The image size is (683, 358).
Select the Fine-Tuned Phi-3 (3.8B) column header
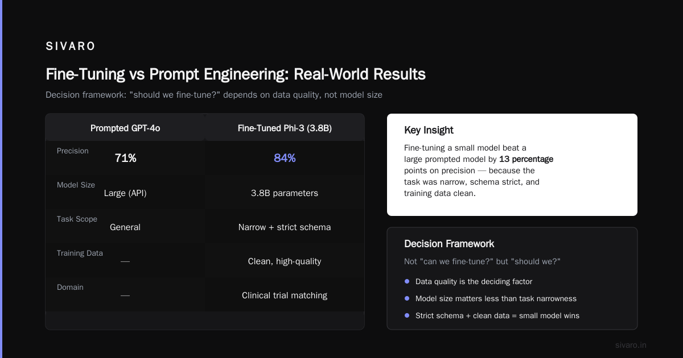[x=285, y=128]
